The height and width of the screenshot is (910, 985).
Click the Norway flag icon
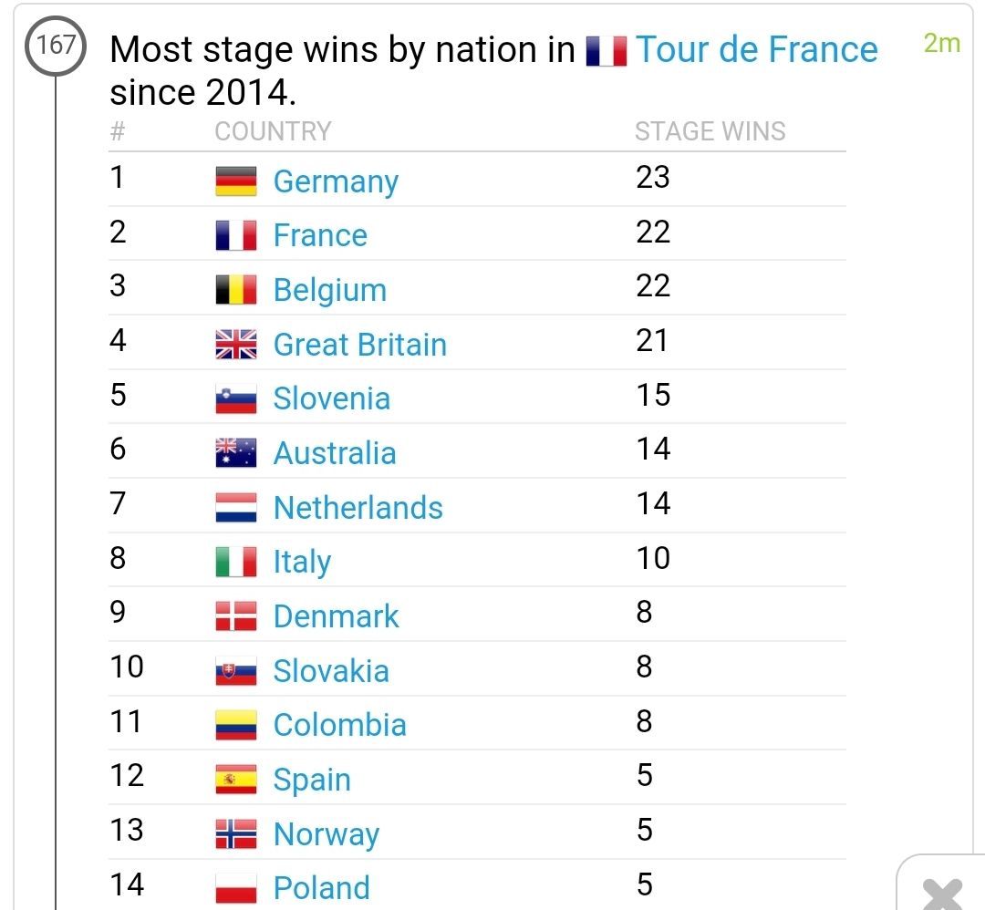(236, 834)
